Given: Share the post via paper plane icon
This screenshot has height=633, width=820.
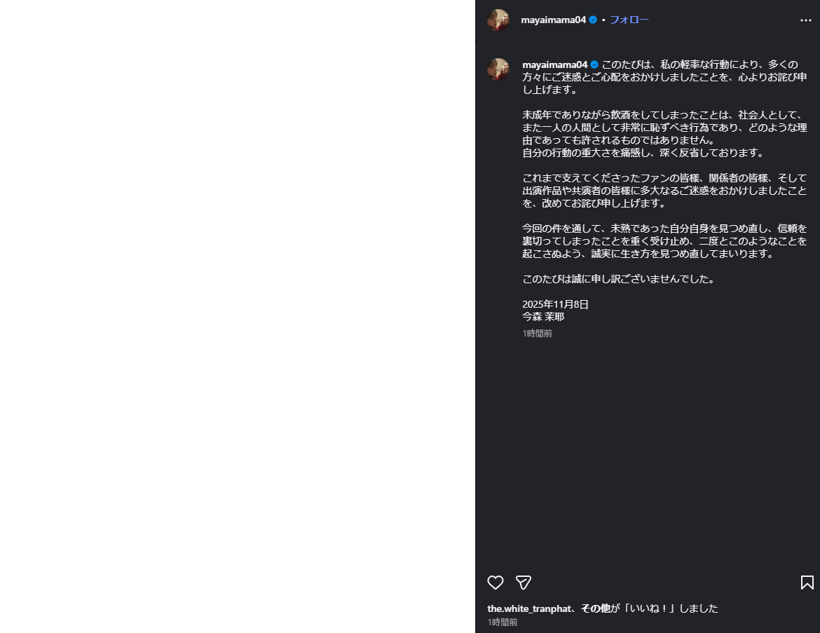Looking at the screenshot, I should [524, 583].
